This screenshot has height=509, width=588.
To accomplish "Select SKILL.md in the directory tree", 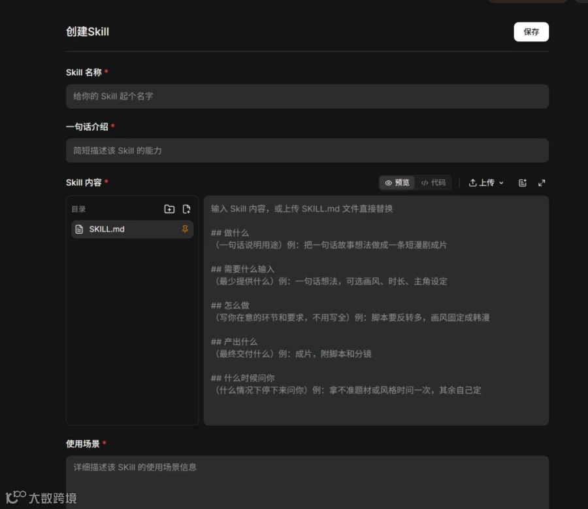I will tap(132, 229).
